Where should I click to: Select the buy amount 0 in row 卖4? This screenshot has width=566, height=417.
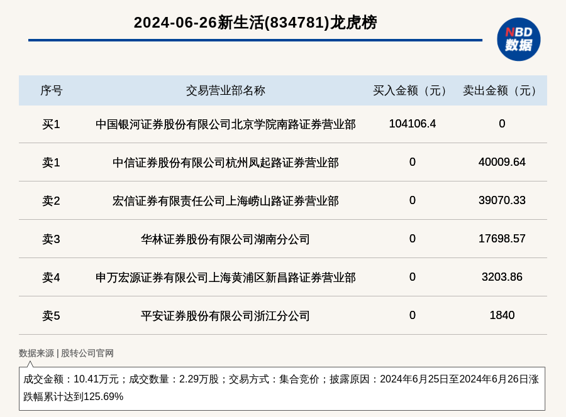(x=412, y=277)
